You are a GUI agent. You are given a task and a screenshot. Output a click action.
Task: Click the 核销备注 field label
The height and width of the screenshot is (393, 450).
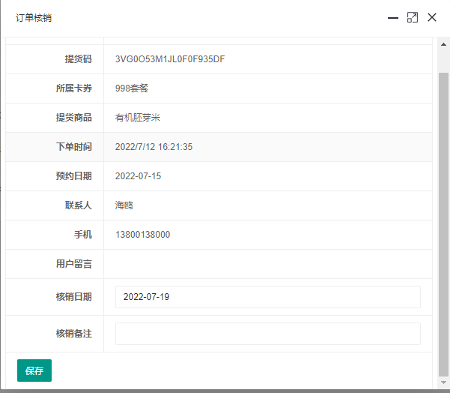tap(73, 334)
